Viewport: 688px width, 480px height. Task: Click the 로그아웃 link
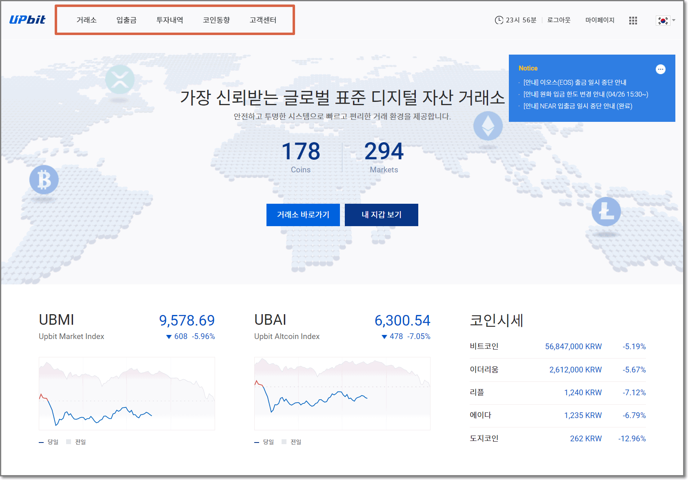(x=559, y=20)
